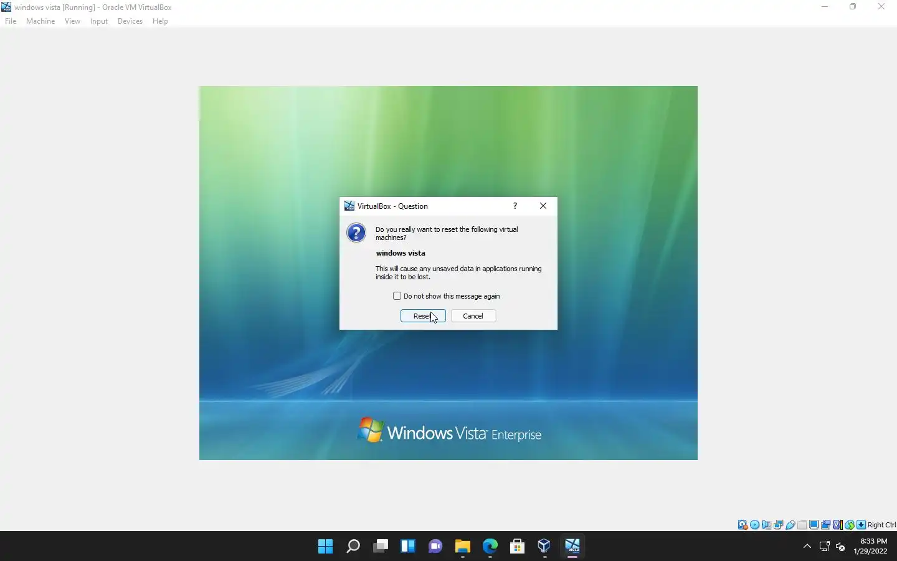Click the dialog's help question mark button

pyautogui.click(x=515, y=206)
